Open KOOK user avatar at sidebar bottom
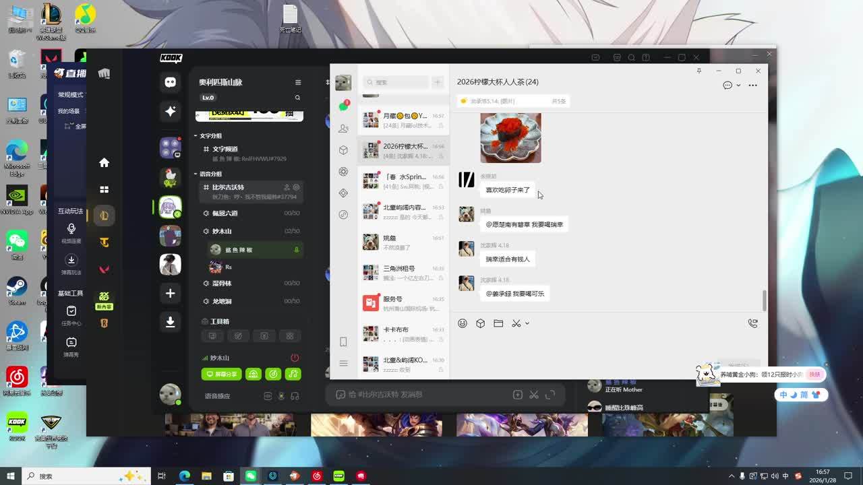The width and height of the screenshot is (863, 485). [x=170, y=394]
